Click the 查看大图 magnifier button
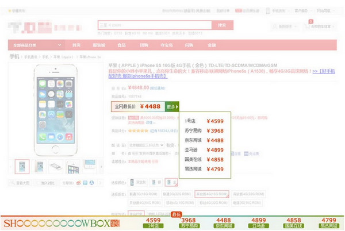 (20, 183)
